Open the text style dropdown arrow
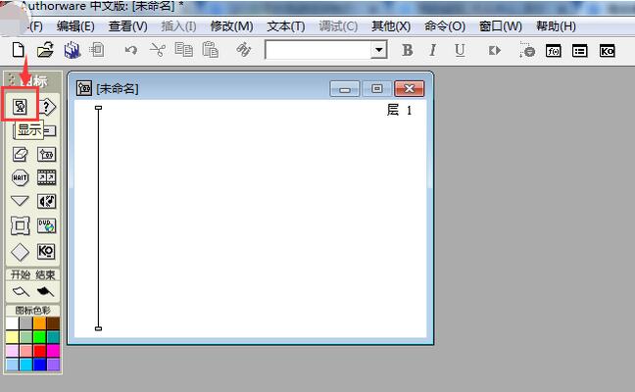This screenshot has width=635, height=392. 378,50
